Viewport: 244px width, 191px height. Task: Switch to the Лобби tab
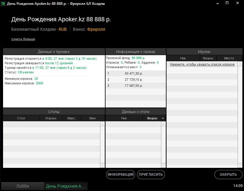(23, 186)
